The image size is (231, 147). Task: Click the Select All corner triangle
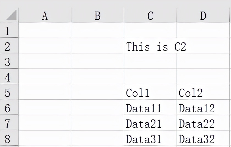[x=11, y=15]
